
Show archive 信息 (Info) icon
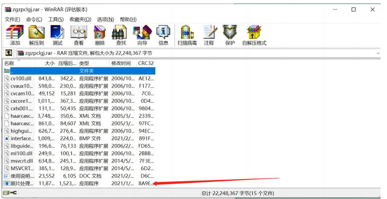pyautogui.click(x=163, y=35)
